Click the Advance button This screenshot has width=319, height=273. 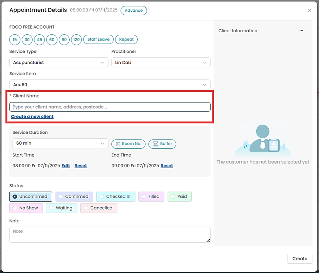click(x=133, y=10)
